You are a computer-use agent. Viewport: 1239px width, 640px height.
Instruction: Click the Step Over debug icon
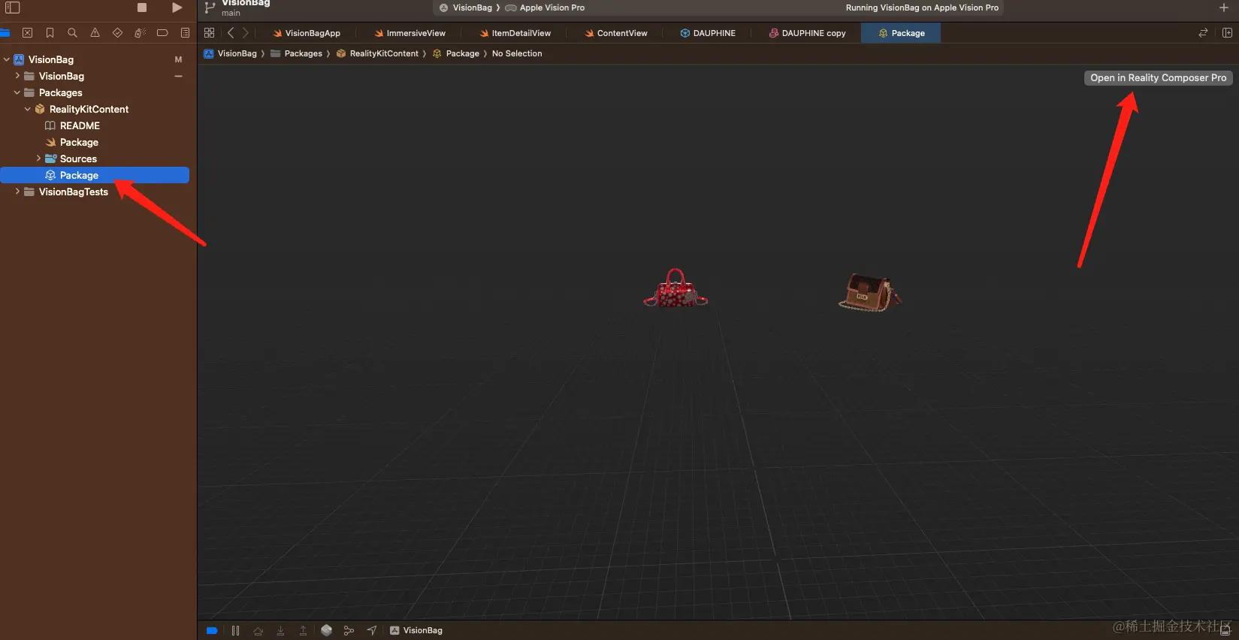tap(258, 630)
